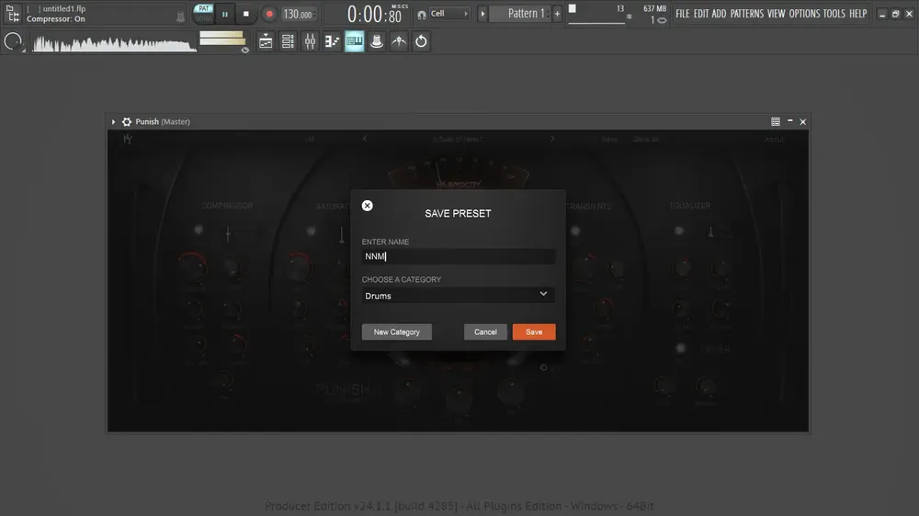Open the ADD menu
The width and height of the screenshot is (919, 516).
click(720, 14)
